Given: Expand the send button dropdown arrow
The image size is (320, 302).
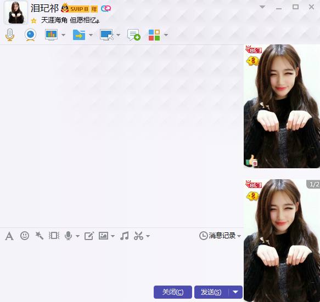Looking at the screenshot, I should (x=235, y=292).
